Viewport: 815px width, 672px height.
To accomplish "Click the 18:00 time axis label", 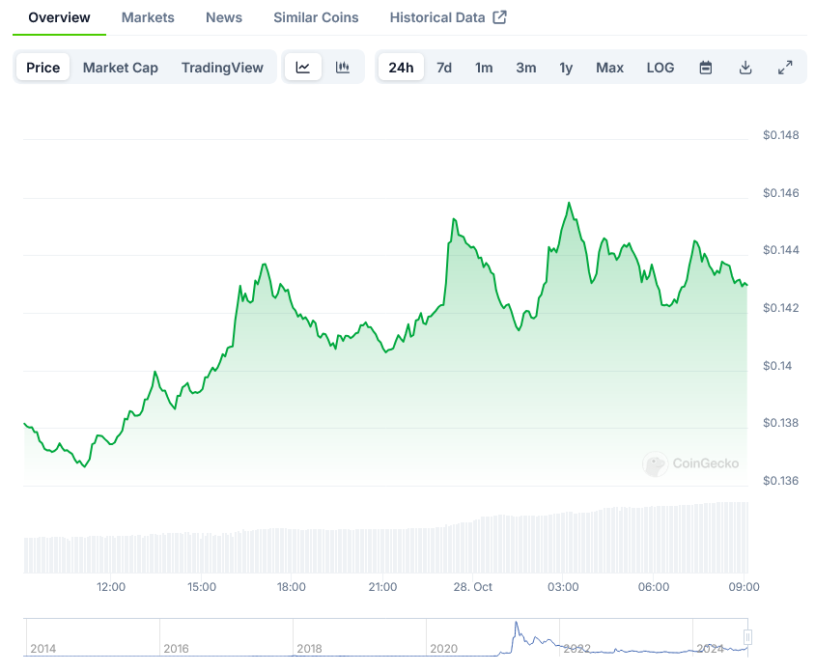I will pos(291,587).
